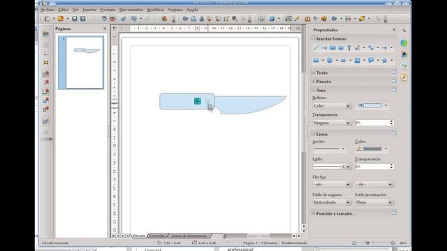
Task: Select the arrow-ended line tool
Action: pos(324,48)
